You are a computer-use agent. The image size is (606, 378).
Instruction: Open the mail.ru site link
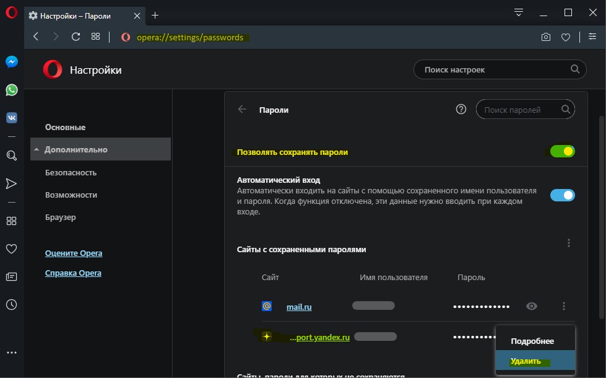pos(299,307)
